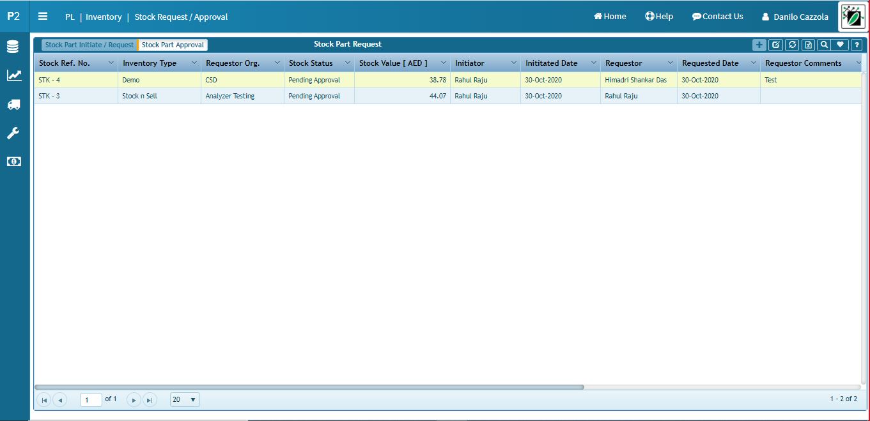Open the analytics chart sidebar icon
The width and height of the screenshot is (870, 421).
click(13, 75)
